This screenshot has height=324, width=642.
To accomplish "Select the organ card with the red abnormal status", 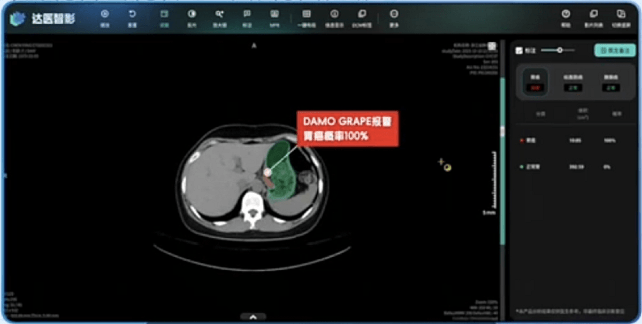I will (535, 82).
